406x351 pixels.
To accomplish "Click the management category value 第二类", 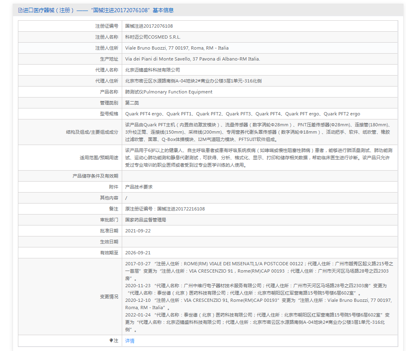I will coord(132,103).
